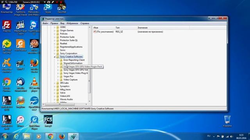250x140 pixels.
Task: Open the FileZilla desktop shortcut
Action: 7,26
